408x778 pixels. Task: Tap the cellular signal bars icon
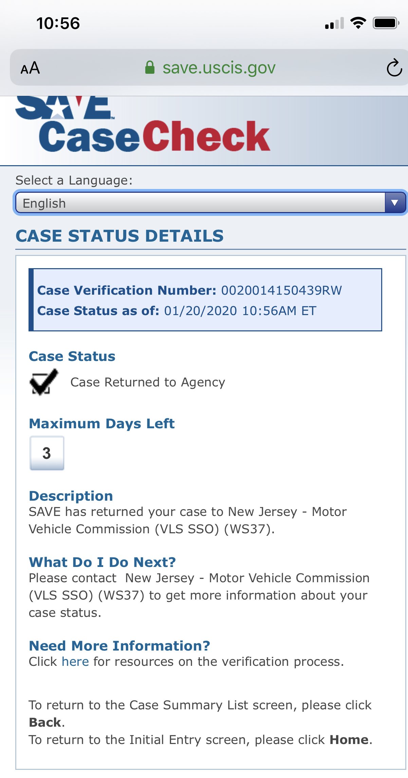tap(334, 23)
